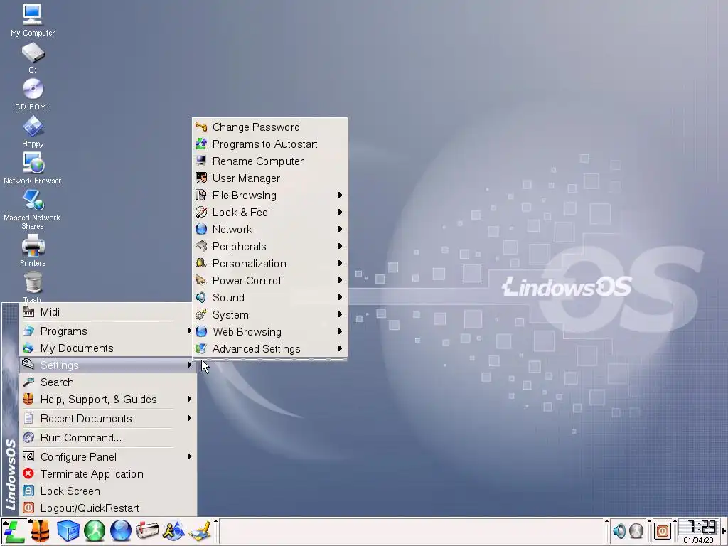Expand the Personalization submenu
728x546 pixels.
pyautogui.click(x=269, y=264)
